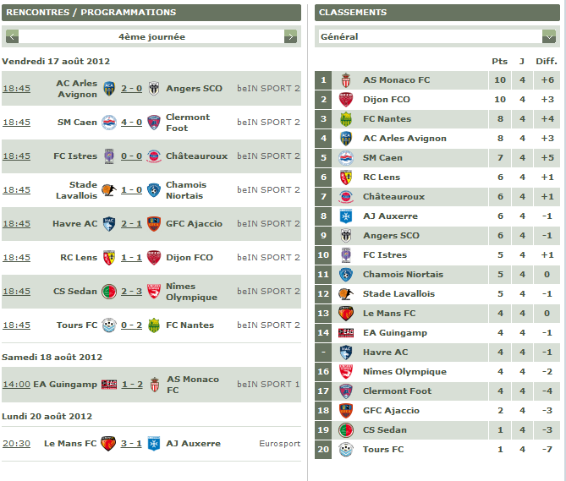The height and width of the screenshot is (481, 566).
Task: Click EA Guingamp logo in standings
Action: [346, 333]
